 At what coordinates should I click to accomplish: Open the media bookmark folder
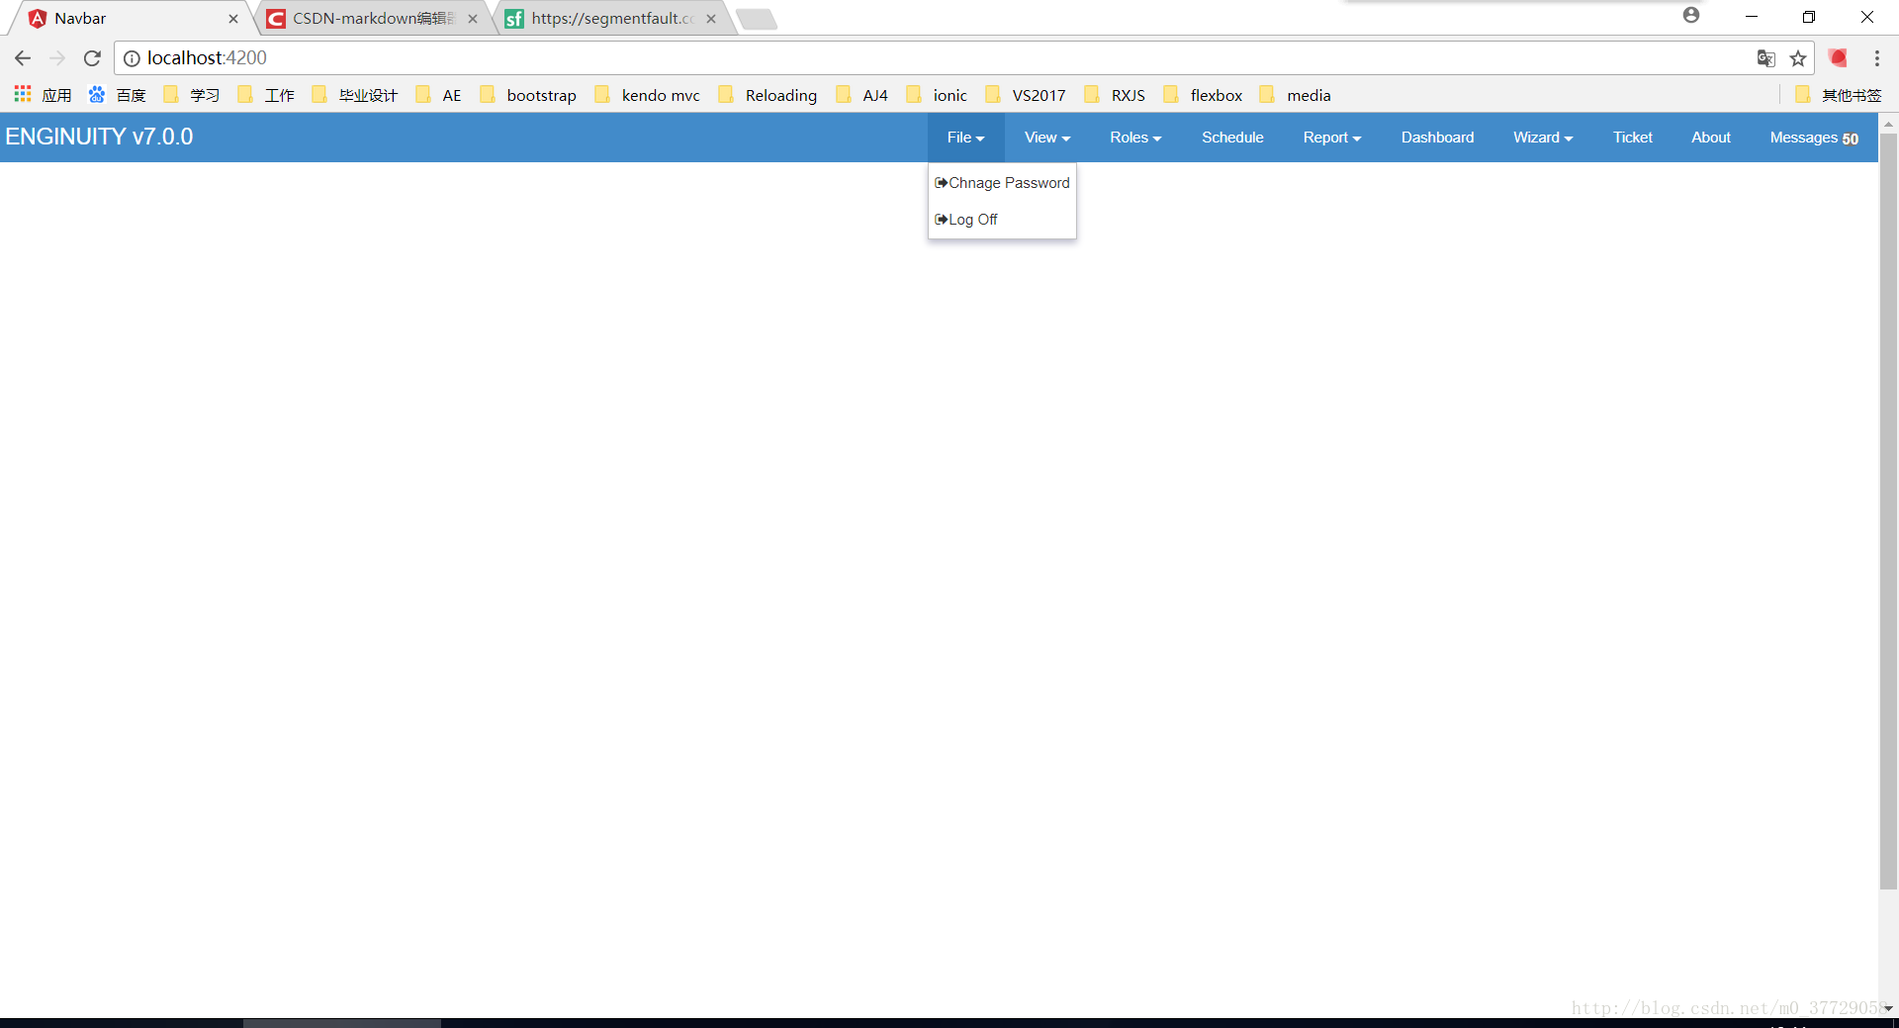pos(1296,95)
